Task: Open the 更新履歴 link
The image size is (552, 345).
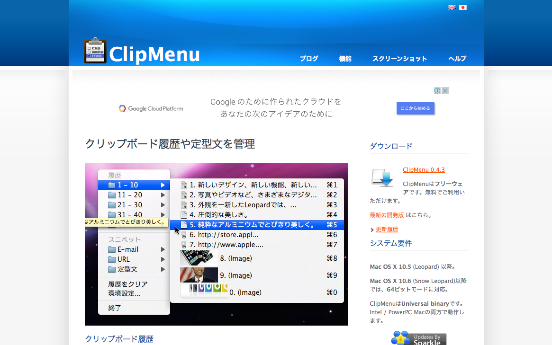Action: coord(387,230)
